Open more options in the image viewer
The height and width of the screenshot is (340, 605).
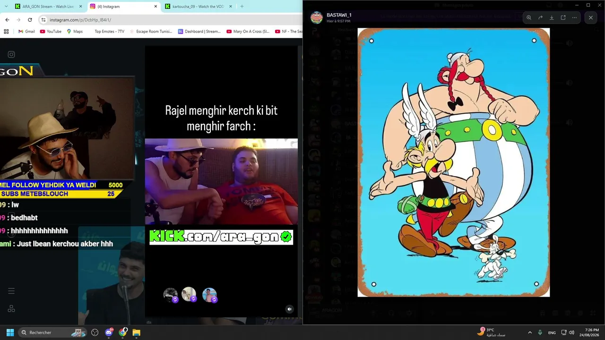[574, 17]
